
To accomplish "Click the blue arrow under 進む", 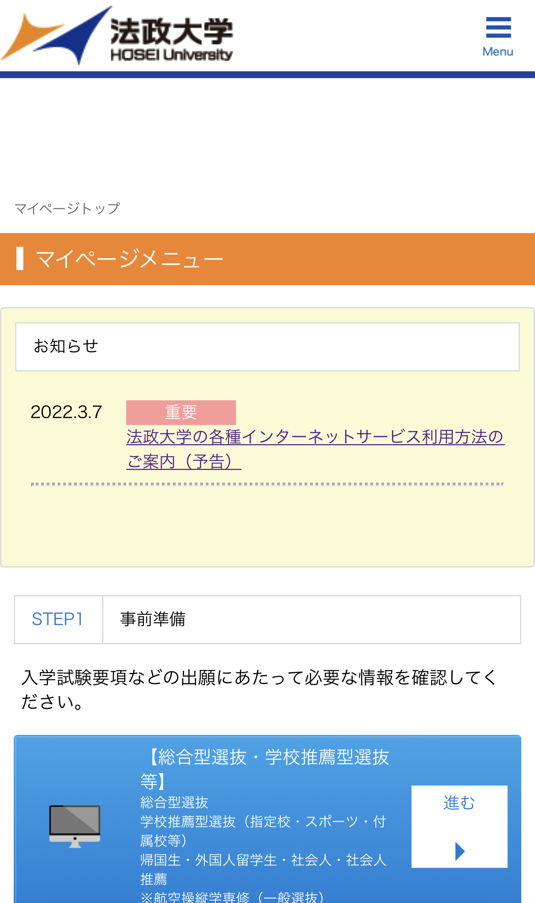I will 460,851.
